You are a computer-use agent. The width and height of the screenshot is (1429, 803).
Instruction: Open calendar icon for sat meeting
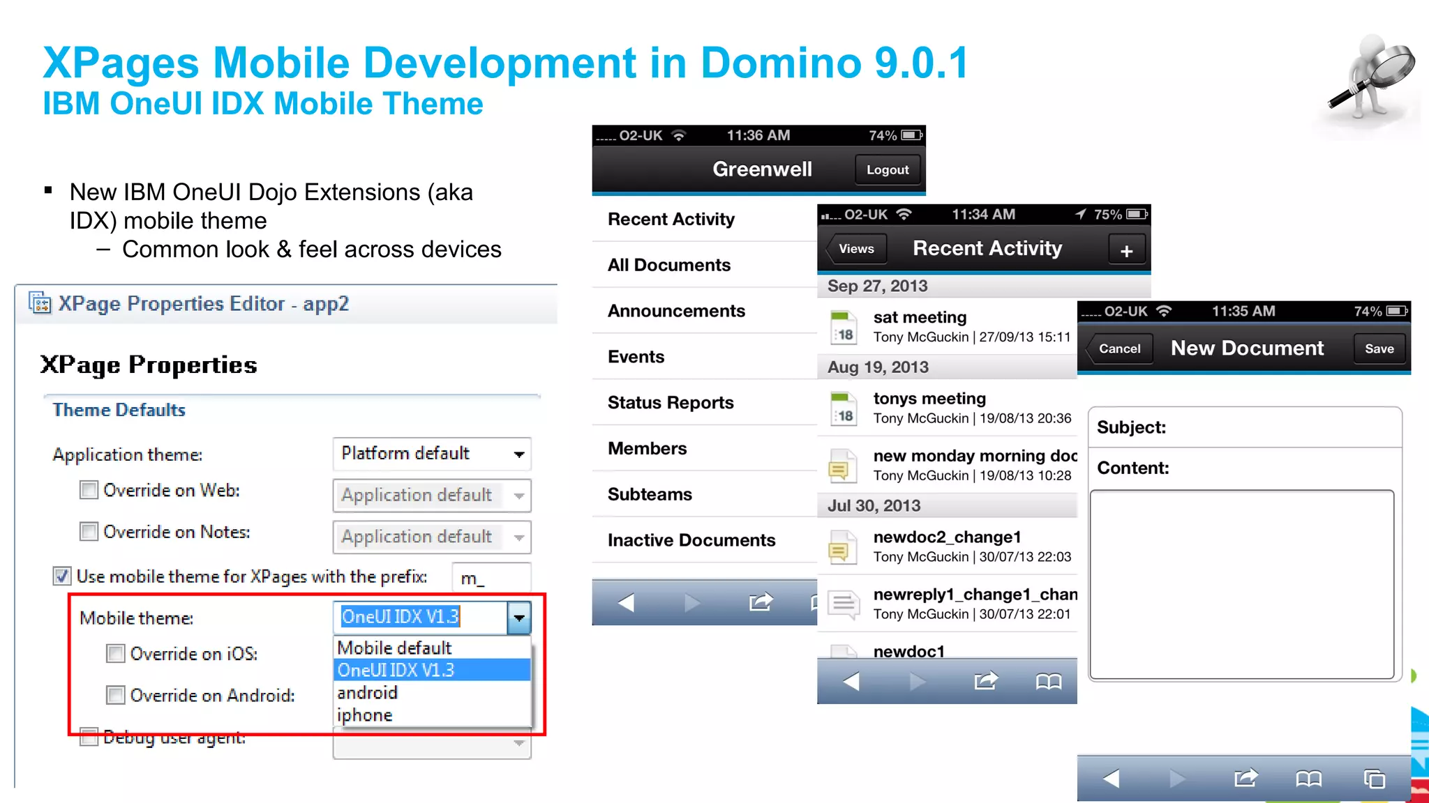coord(844,328)
